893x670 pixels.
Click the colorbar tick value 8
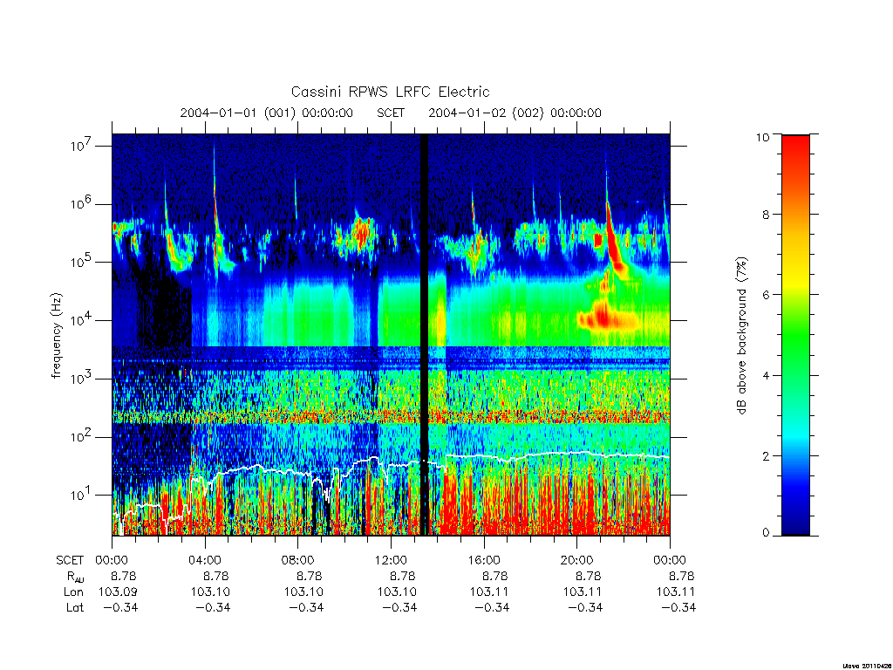tap(766, 215)
